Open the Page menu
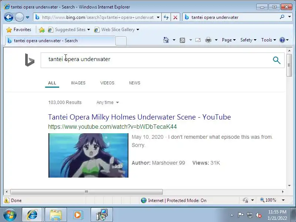The width and height of the screenshot is (296, 222). pyautogui.click(x=229, y=40)
